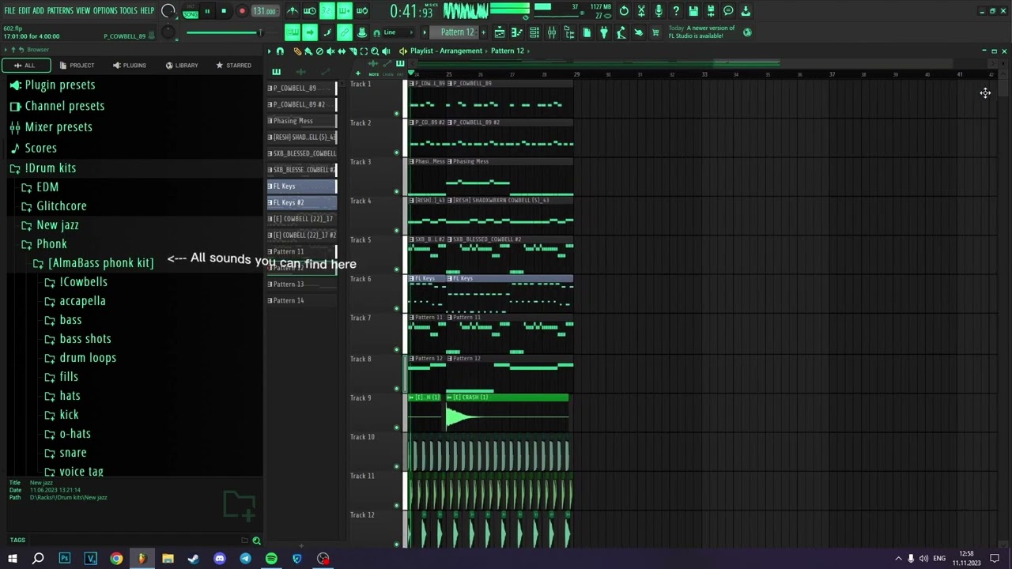
Task: Select Pattern 14 in the picker
Action: tap(301, 300)
